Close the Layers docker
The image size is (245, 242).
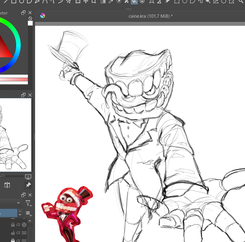pos(30,195)
